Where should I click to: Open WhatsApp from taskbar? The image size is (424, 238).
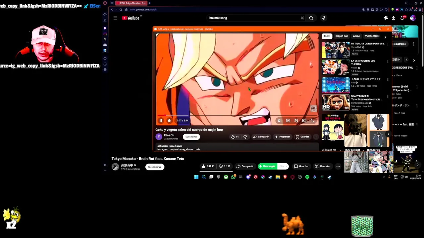pos(234,177)
